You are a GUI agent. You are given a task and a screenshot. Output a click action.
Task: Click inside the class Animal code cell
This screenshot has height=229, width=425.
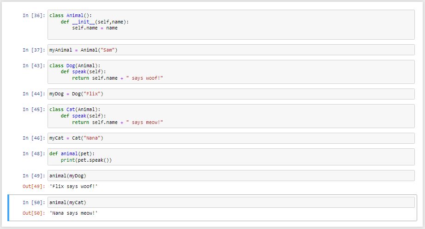tap(231, 28)
